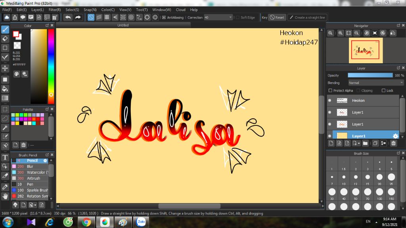
Task: Open the new layer type dropdown arrow
Action: point(359,143)
